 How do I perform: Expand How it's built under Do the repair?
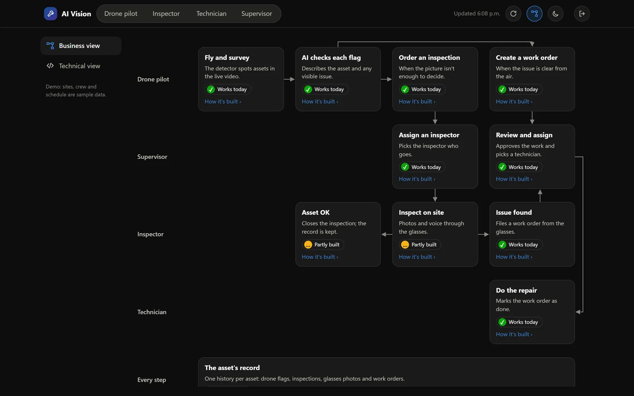(x=514, y=334)
